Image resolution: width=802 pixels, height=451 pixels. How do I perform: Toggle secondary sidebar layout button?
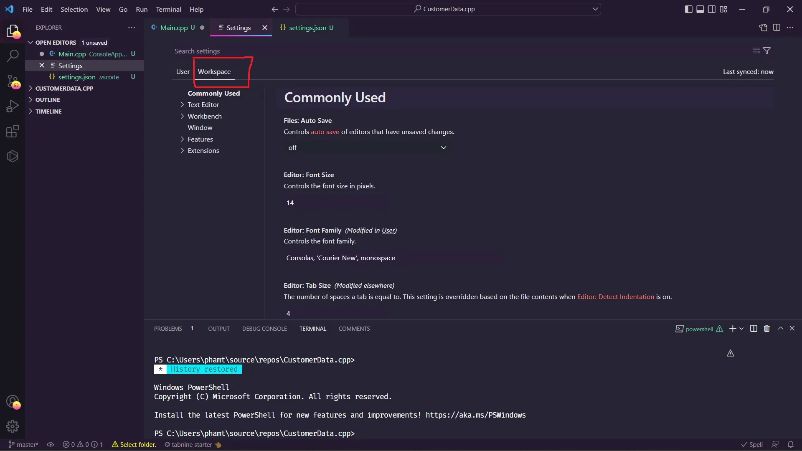(x=712, y=9)
